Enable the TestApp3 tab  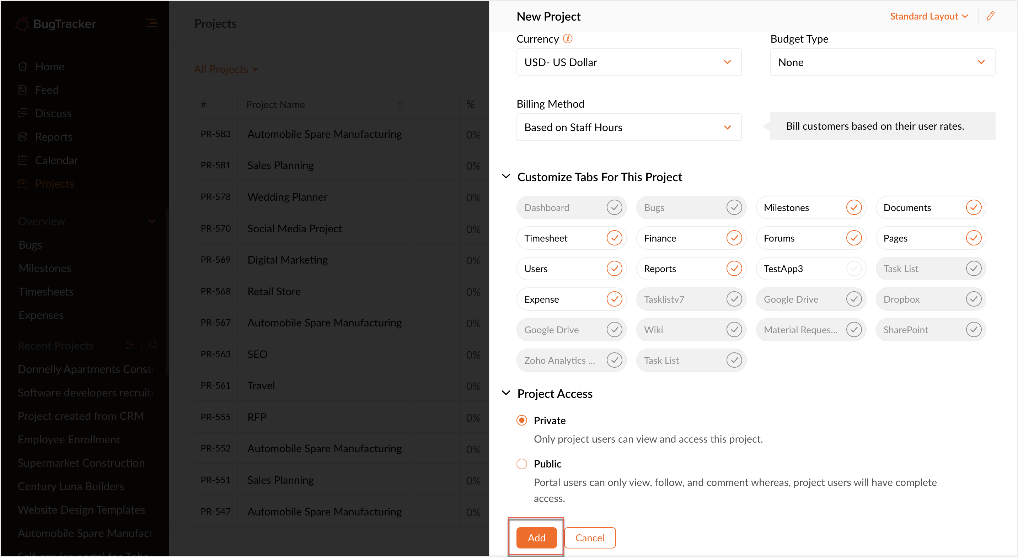click(853, 269)
